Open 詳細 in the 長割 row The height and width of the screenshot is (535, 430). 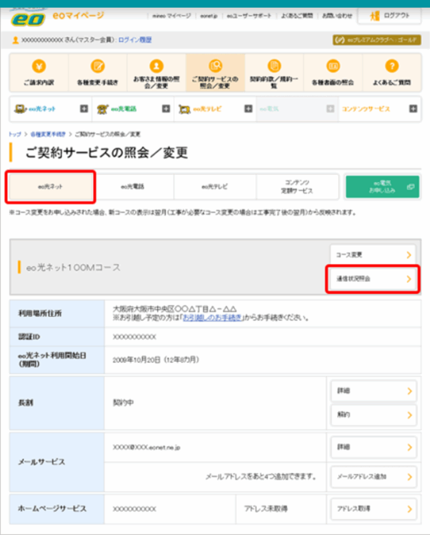click(374, 391)
